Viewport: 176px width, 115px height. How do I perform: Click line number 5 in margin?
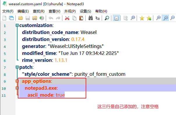coord(5,54)
